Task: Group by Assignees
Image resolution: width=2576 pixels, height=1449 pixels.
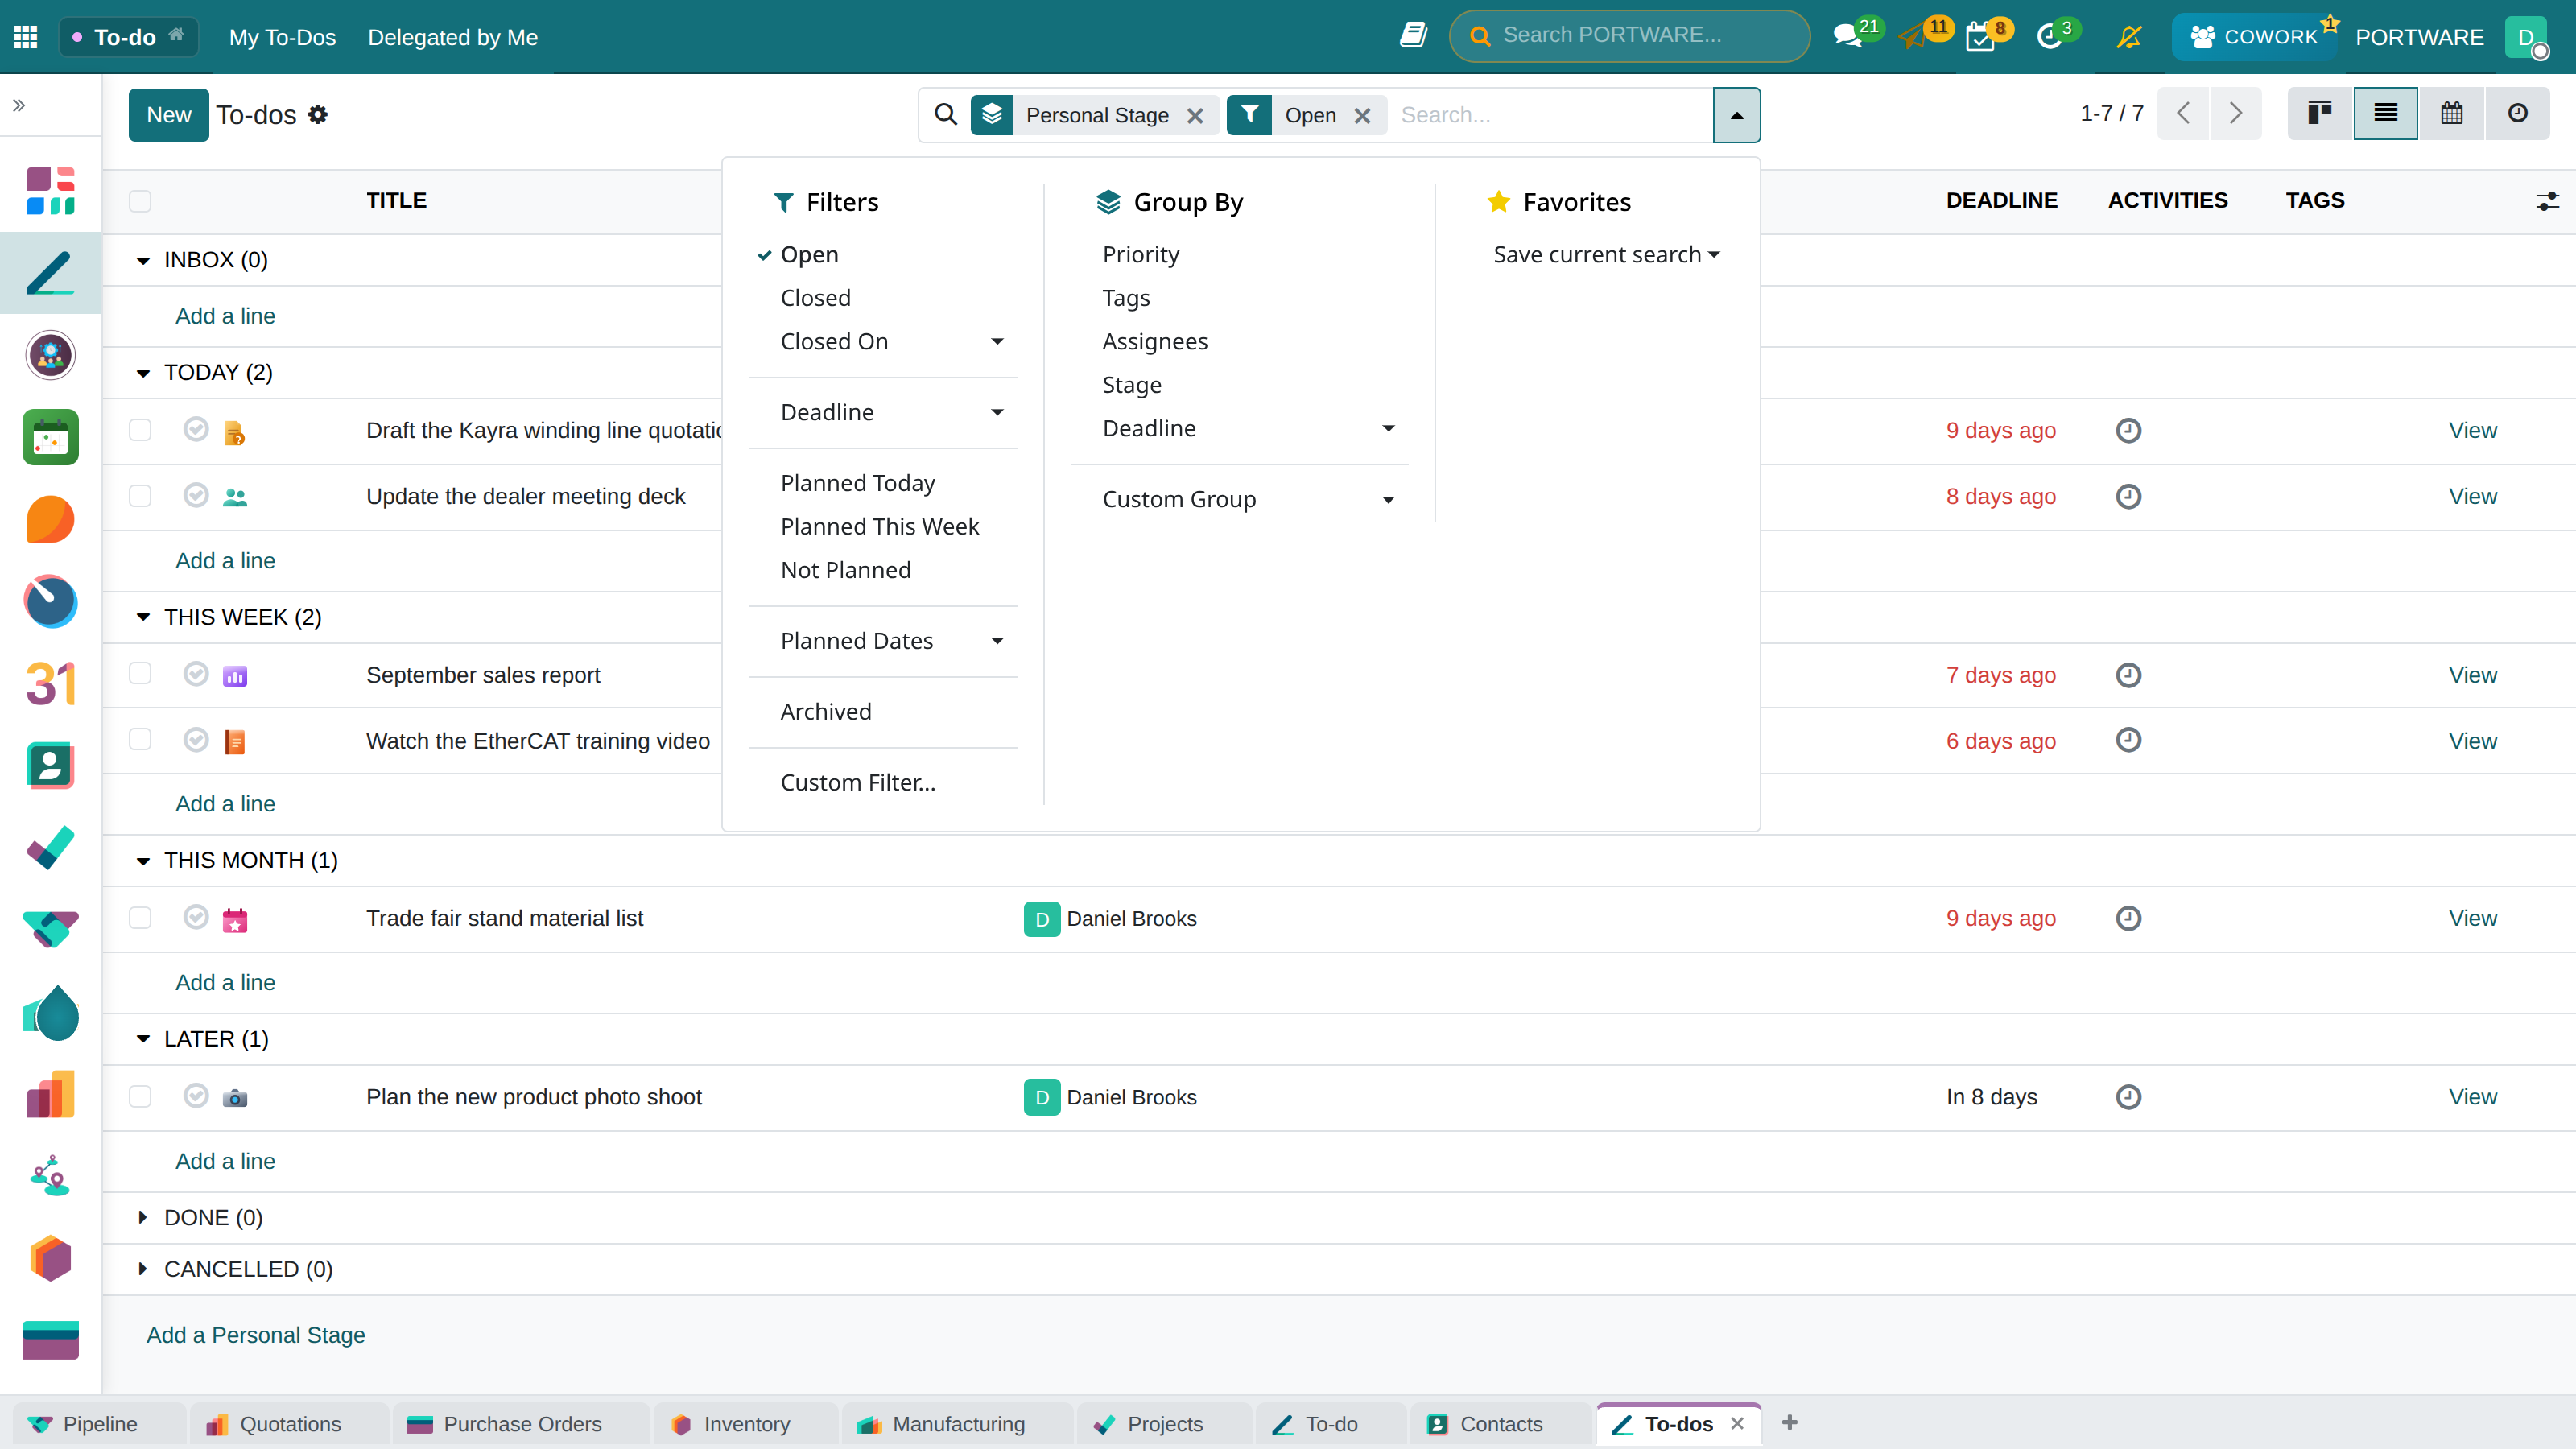Action: pyautogui.click(x=1155, y=342)
